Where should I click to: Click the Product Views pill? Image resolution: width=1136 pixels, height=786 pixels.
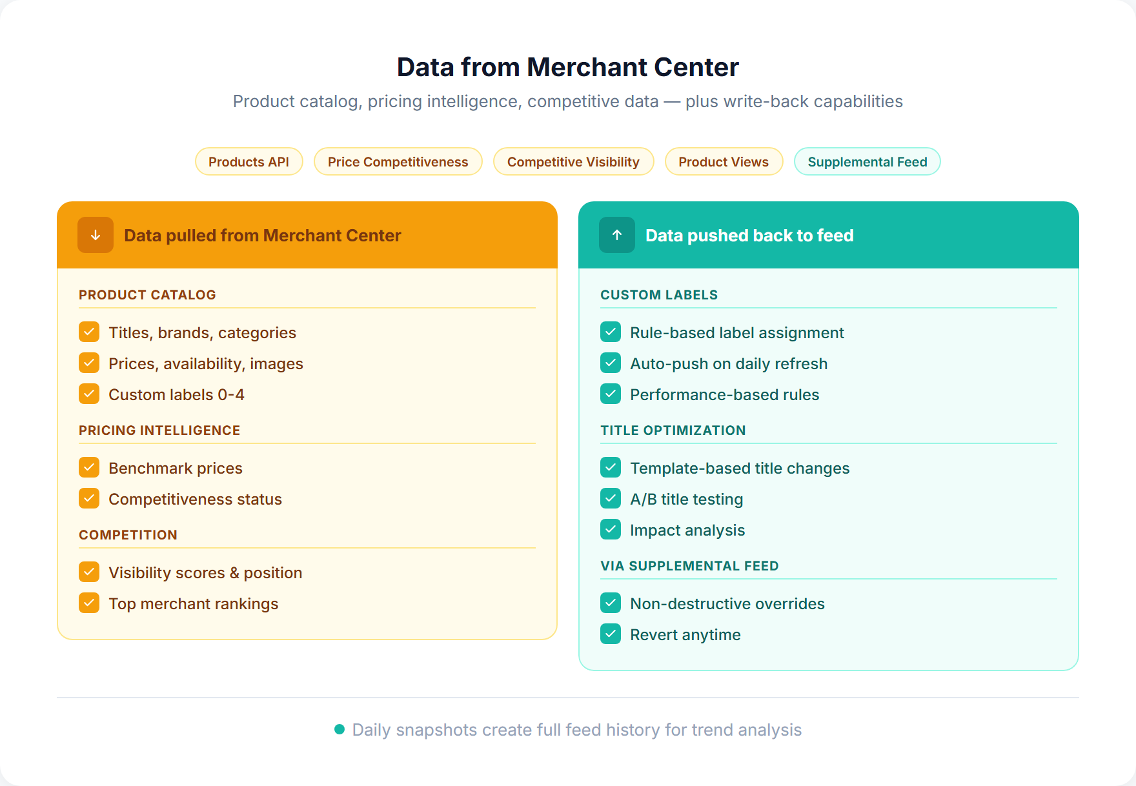click(724, 161)
